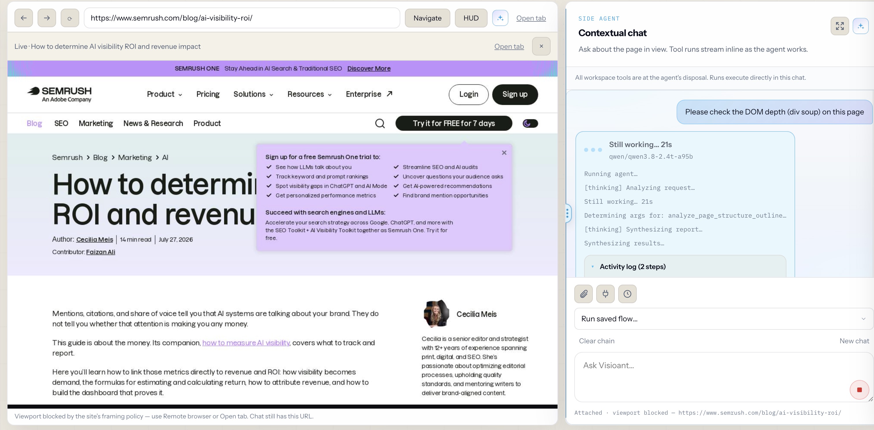Close the Semrush One trial popup
The width and height of the screenshot is (874, 430).
[504, 153]
